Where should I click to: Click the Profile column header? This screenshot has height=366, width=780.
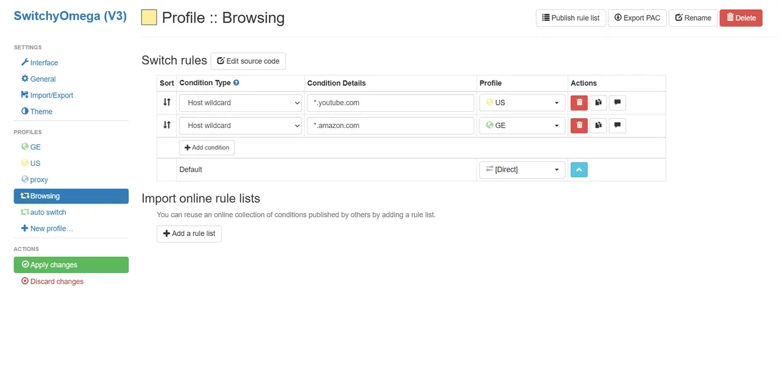point(491,83)
